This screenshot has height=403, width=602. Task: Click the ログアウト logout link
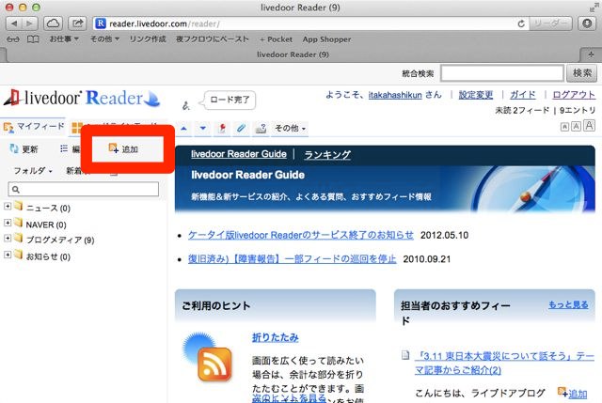click(574, 95)
